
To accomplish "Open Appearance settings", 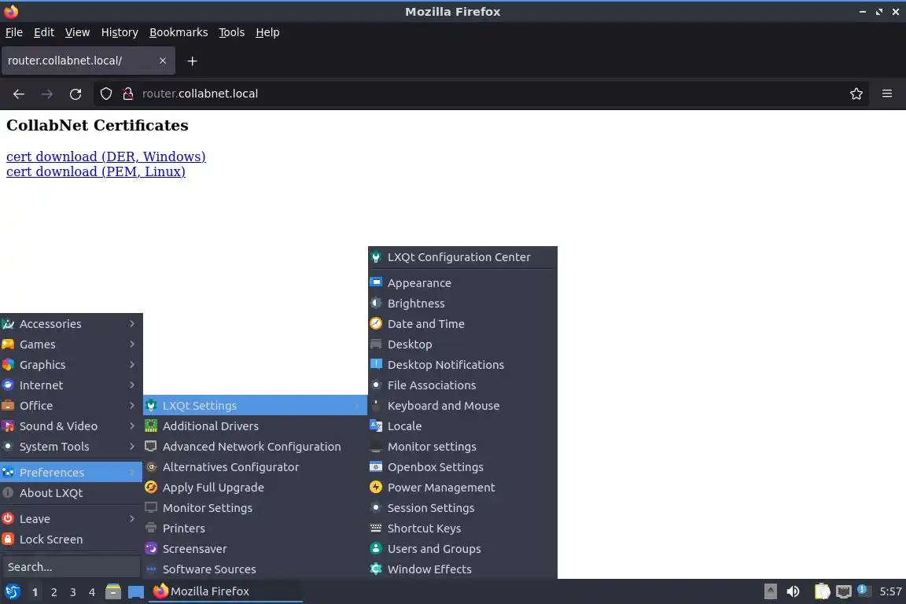I will coord(462,283).
